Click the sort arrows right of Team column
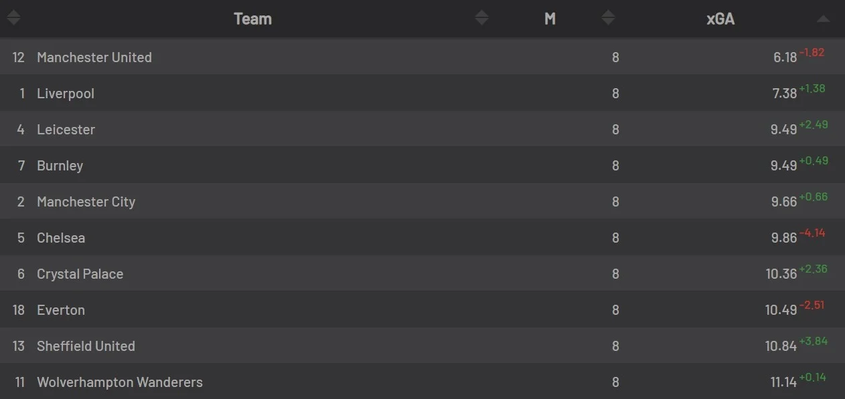 [x=481, y=19]
